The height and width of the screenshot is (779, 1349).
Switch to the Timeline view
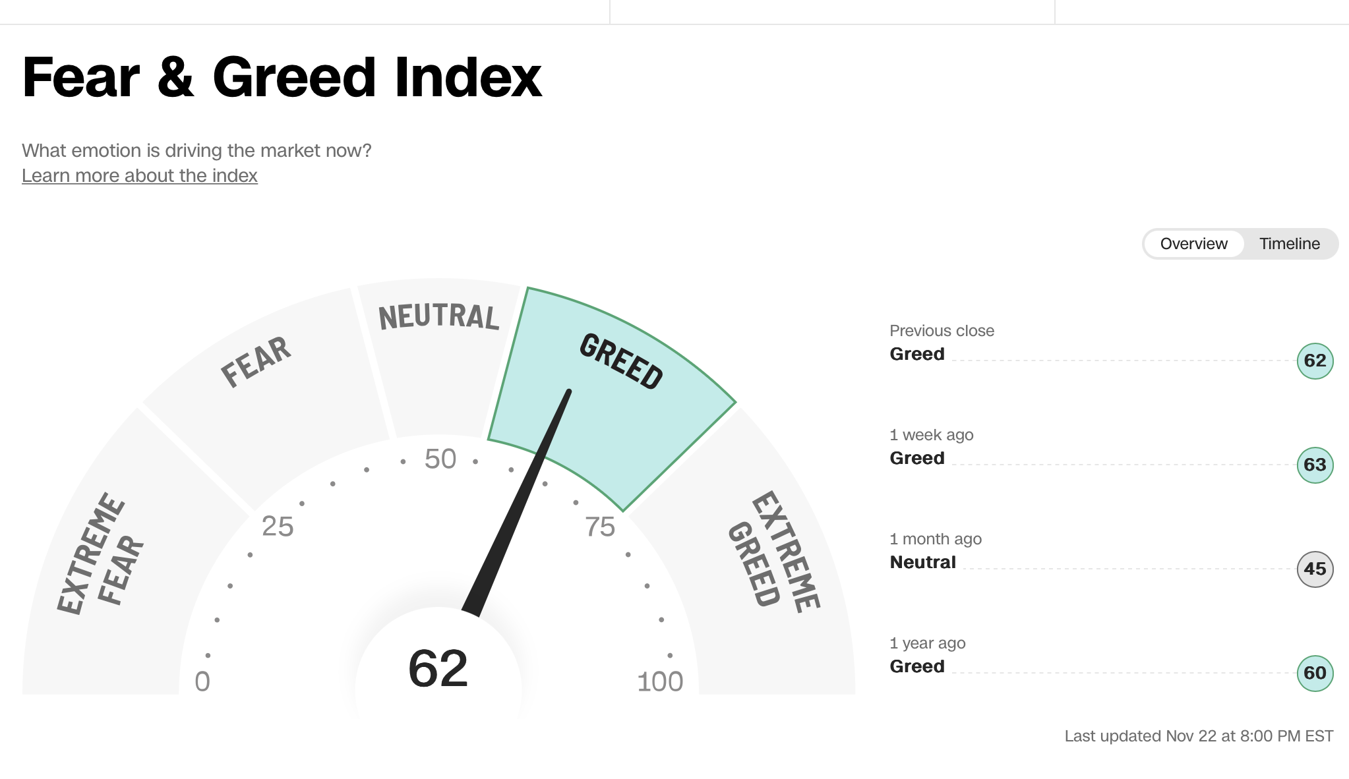(x=1289, y=244)
